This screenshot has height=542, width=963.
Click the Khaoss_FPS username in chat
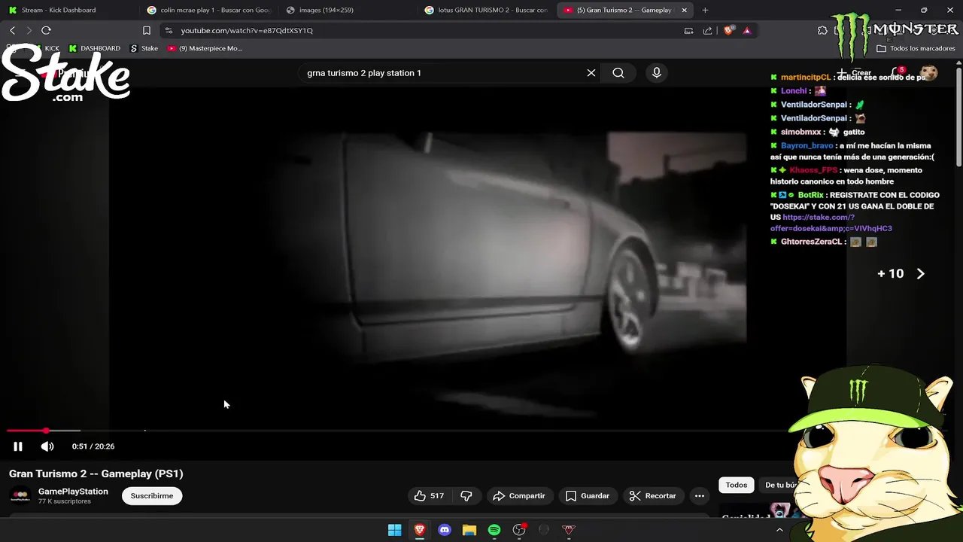pos(813,170)
